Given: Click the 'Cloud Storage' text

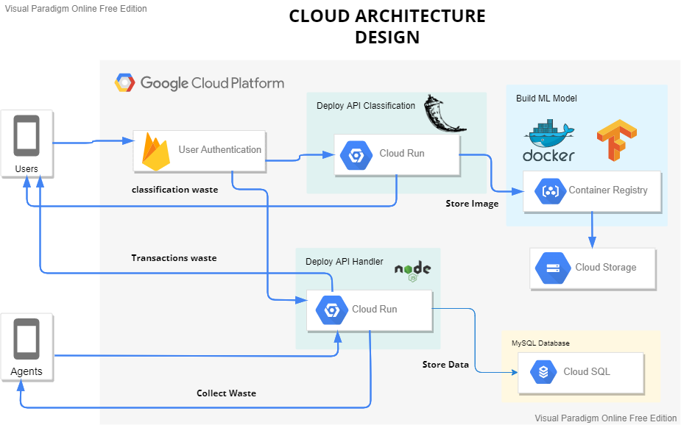Looking at the screenshot, I should tap(606, 267).
